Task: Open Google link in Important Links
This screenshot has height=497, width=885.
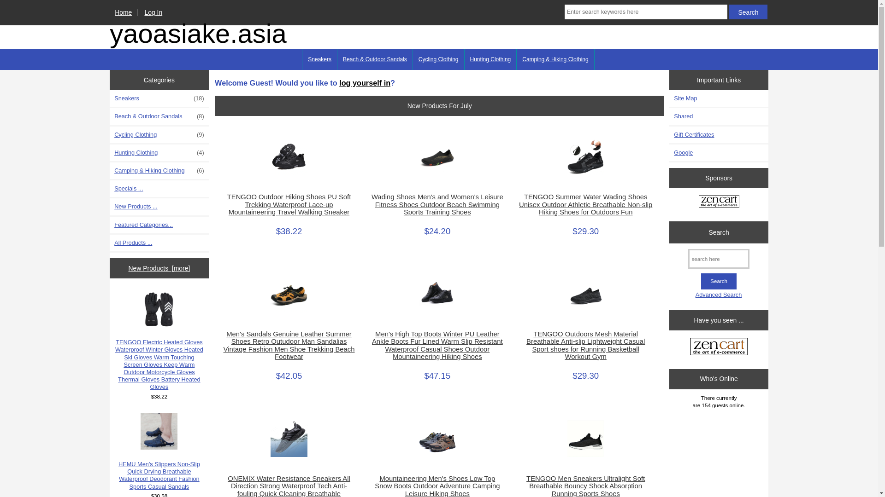Action: tap(683, 153)
